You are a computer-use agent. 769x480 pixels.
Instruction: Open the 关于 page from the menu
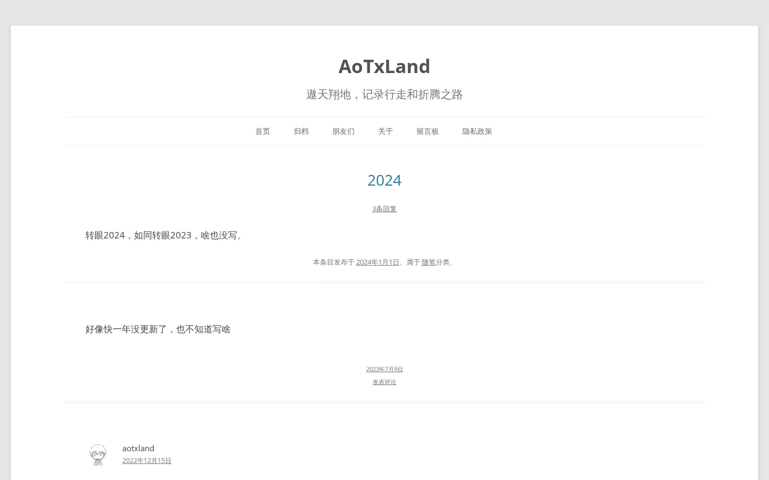click(x=386, y=131)
